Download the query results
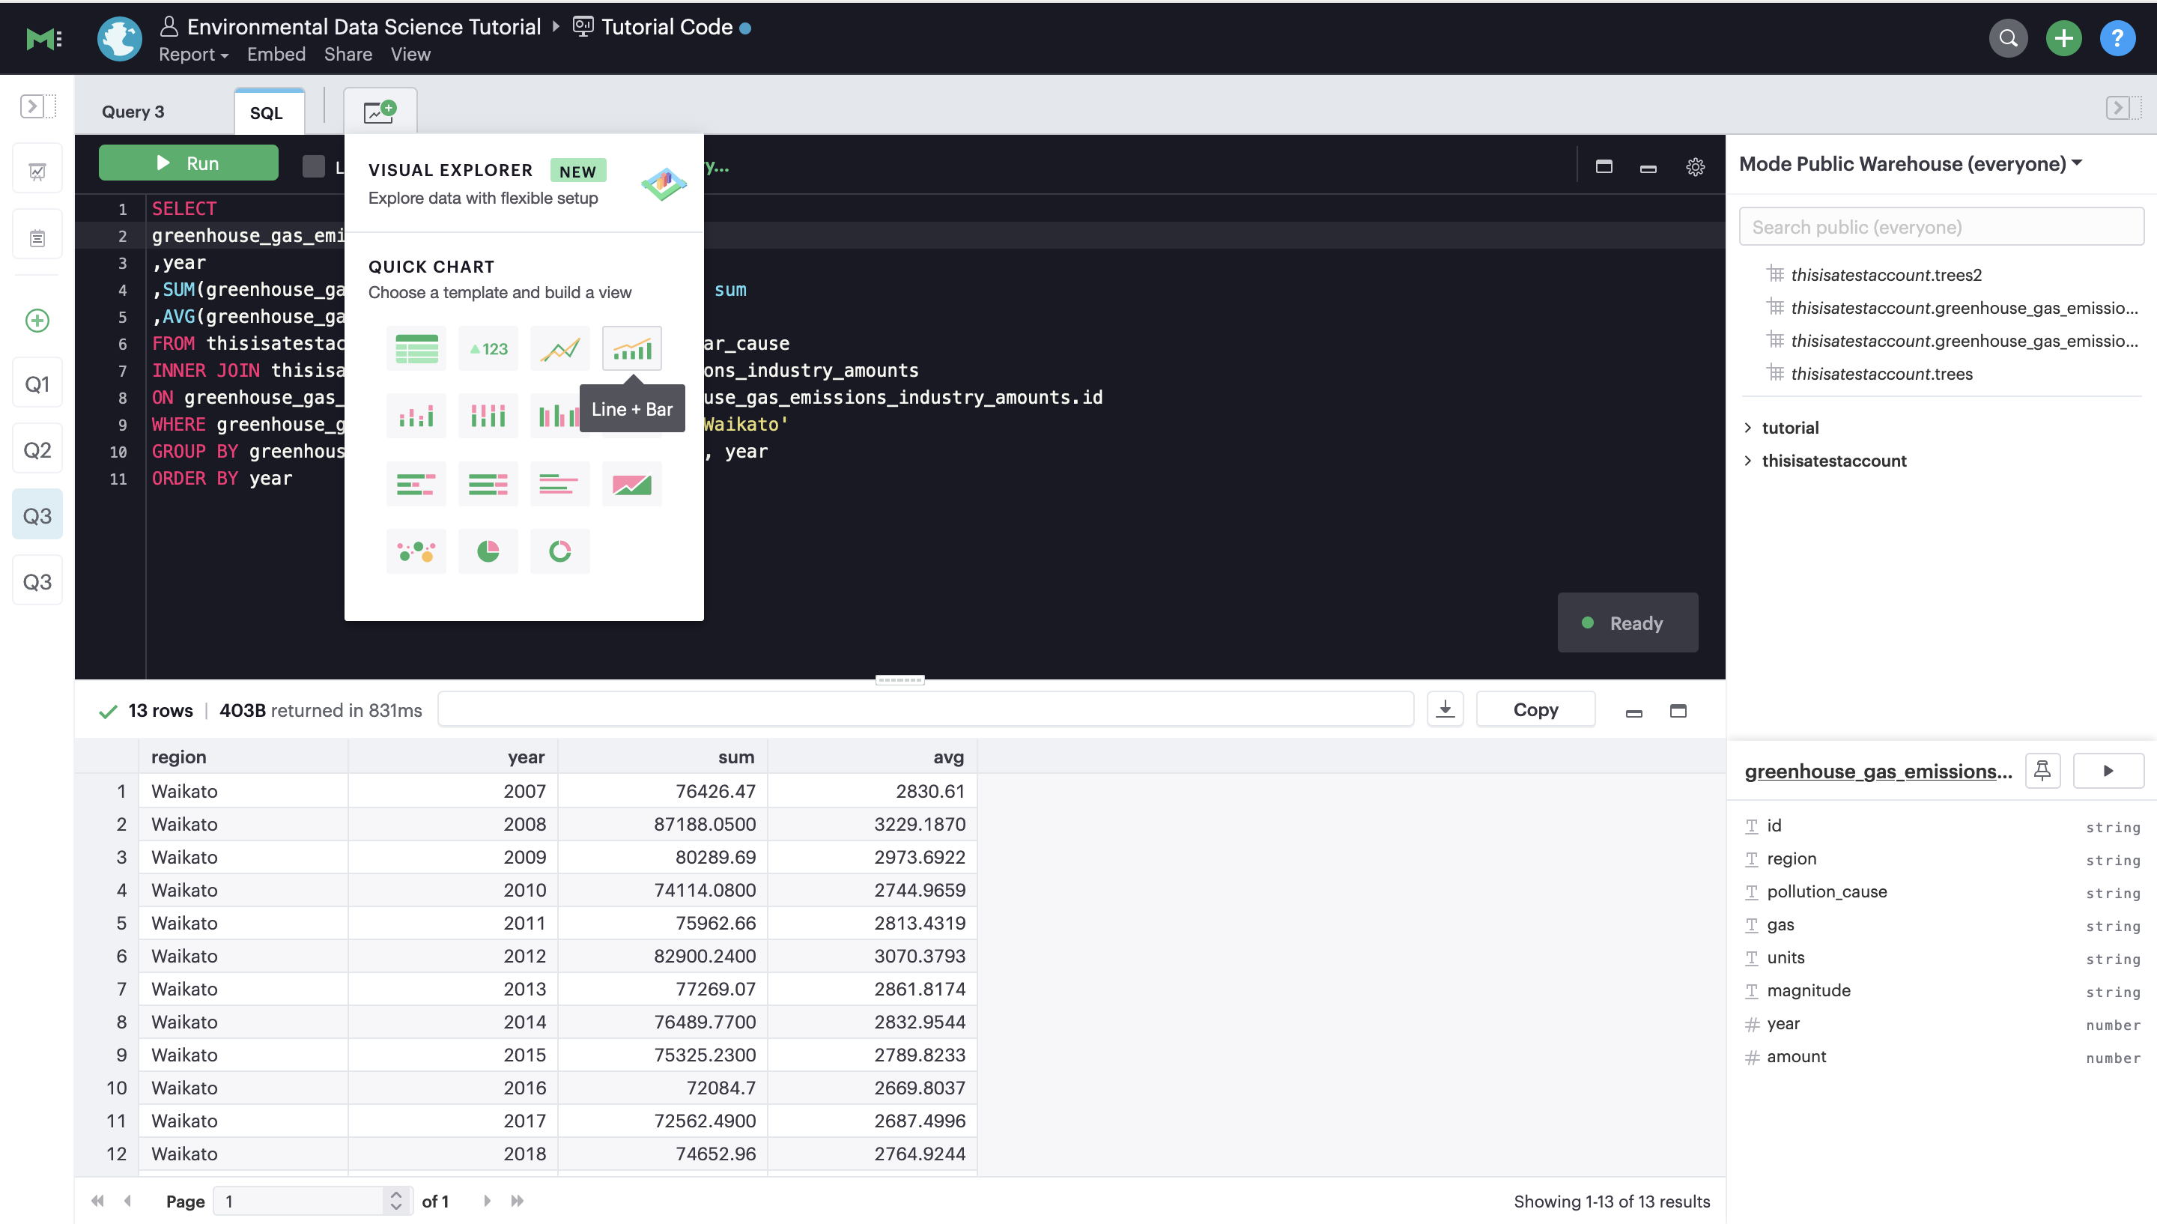 [x=1445, y=709]
